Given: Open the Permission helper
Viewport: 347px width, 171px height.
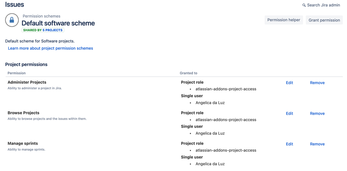Looking at the screenshot, I should coord(284,20).
